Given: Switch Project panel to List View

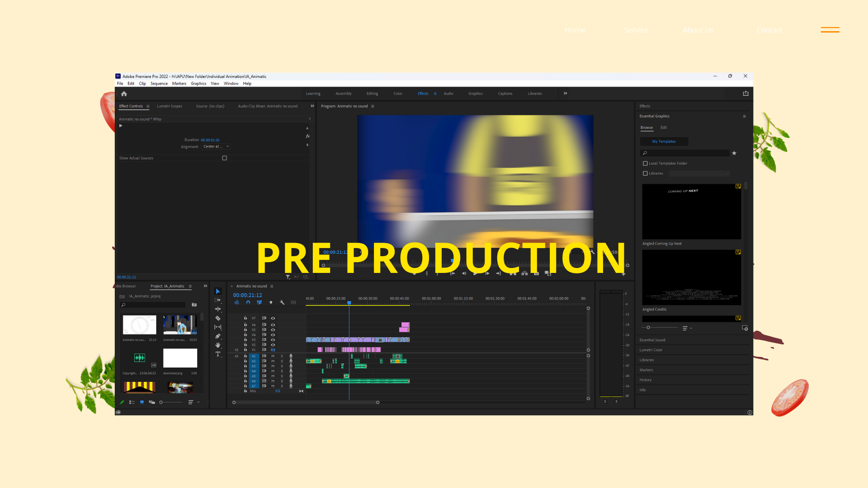Looking at the screenshot, I should (x=132, y=402).
